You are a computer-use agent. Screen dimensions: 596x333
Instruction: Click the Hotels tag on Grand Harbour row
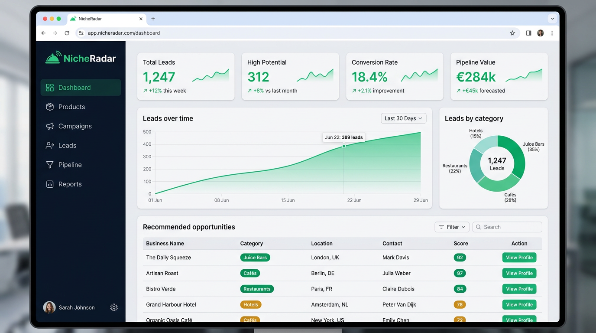pyautogui.click(x=251, y=304)
